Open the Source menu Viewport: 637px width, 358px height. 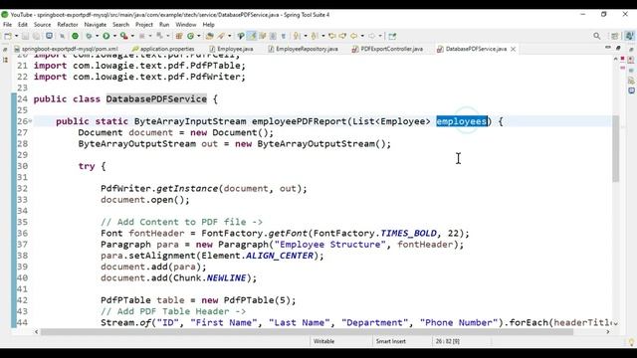click(x=42, y=25)
